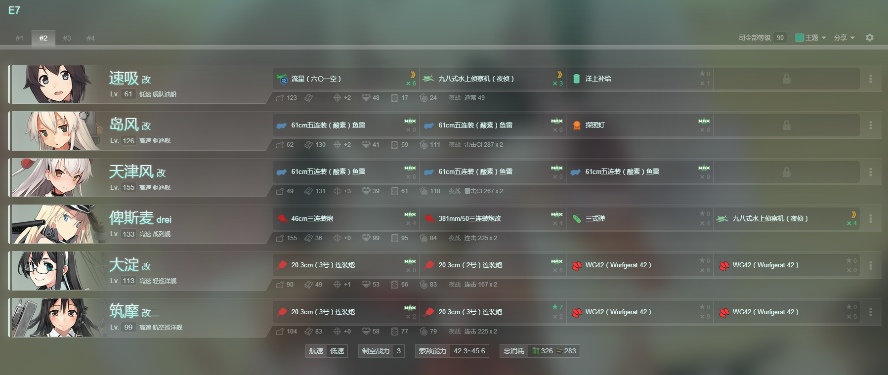This screenshot has width=888, height=375.
Task: Click the night recon seaplane icon on 速吸改
Action: tap(428, 79)
